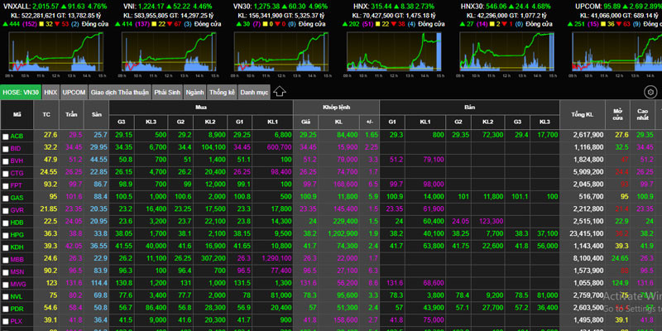Screen dimensions: 662x331
Task: Switch to the HNX tab
Action: point(50,92)
